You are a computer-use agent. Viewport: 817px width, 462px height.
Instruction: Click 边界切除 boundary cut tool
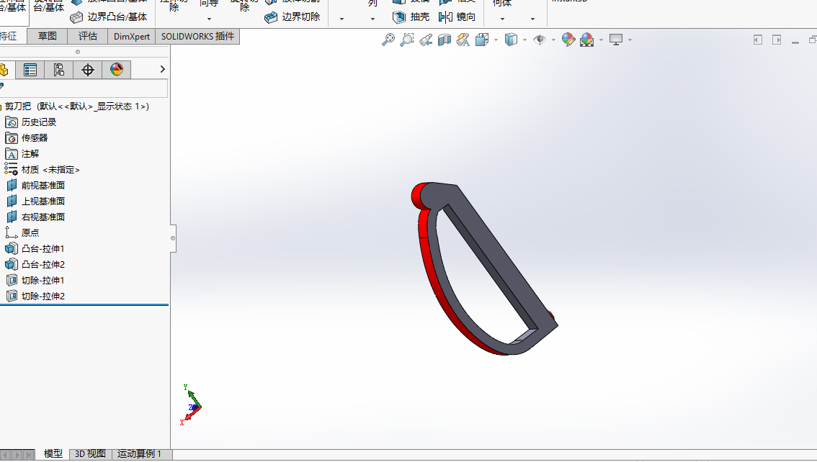(x=293, y=17)
